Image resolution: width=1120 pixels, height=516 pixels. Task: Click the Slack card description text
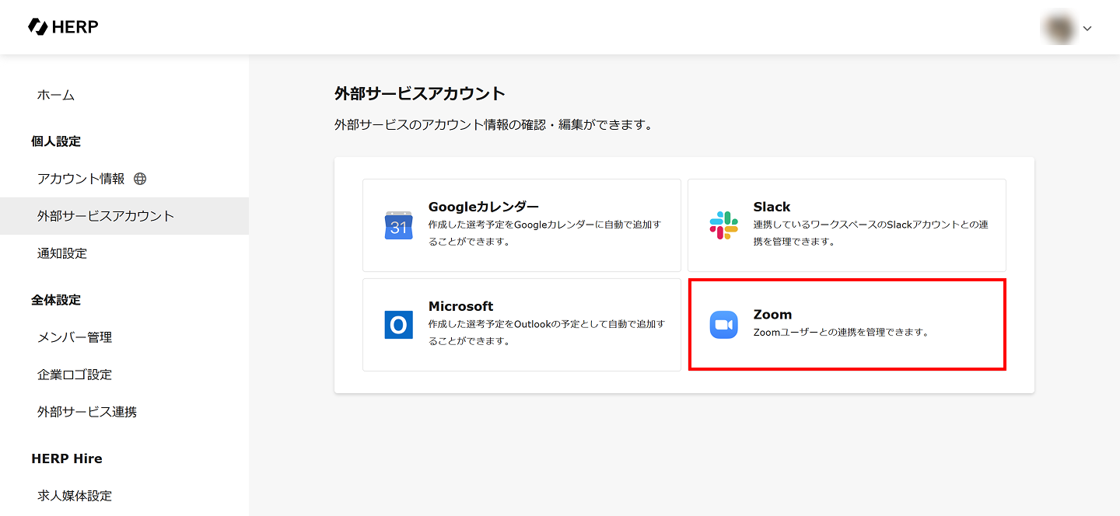click(x=871, y=233)
